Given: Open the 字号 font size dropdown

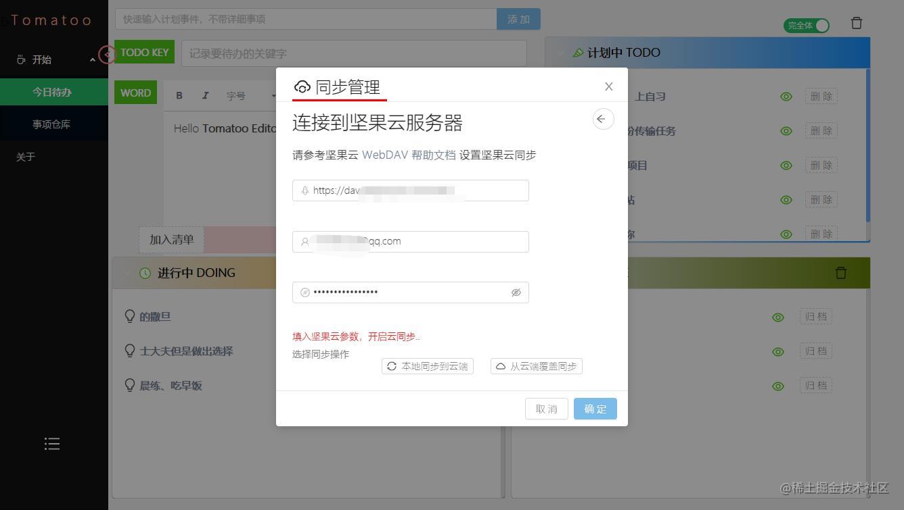Looking at the screenshot, I should pyautogui.click(x=250, y=96).
